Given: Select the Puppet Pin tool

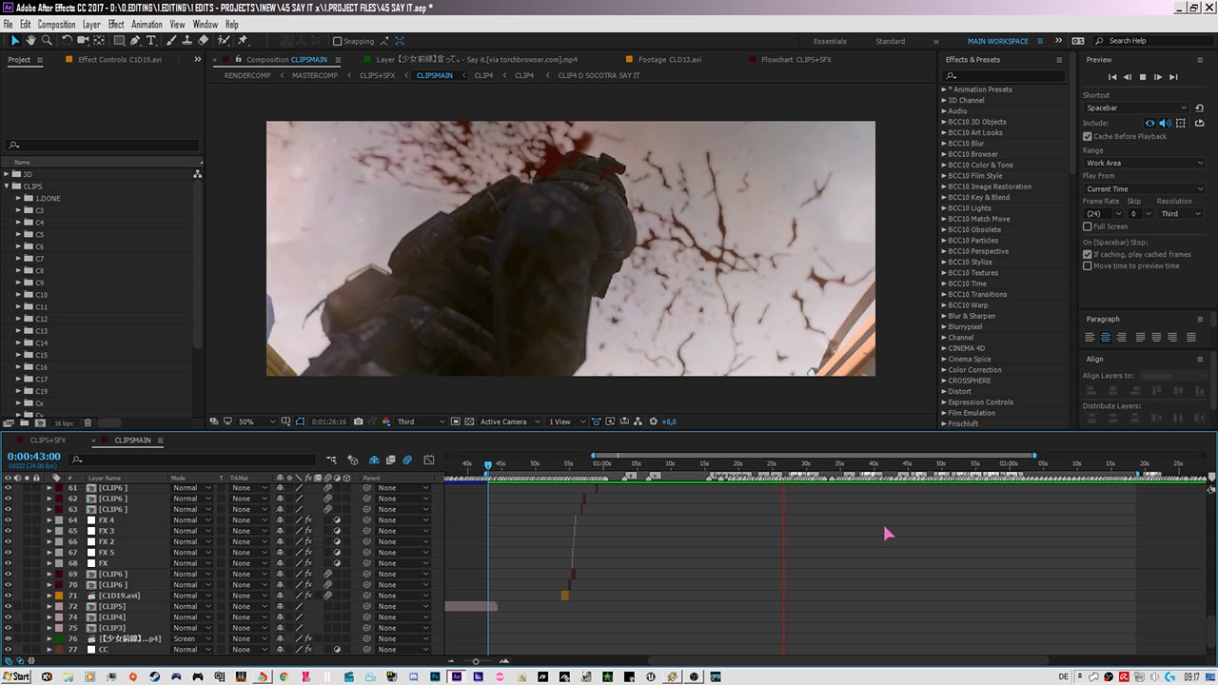Looking at the screenshot, I should pyautogui.click(x=243, y=41).
